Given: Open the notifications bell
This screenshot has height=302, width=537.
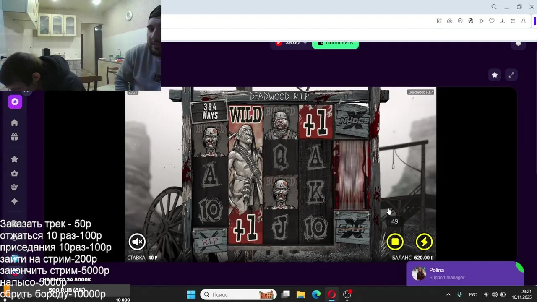Looking at the screenshot, I should [x=519, y=44].
